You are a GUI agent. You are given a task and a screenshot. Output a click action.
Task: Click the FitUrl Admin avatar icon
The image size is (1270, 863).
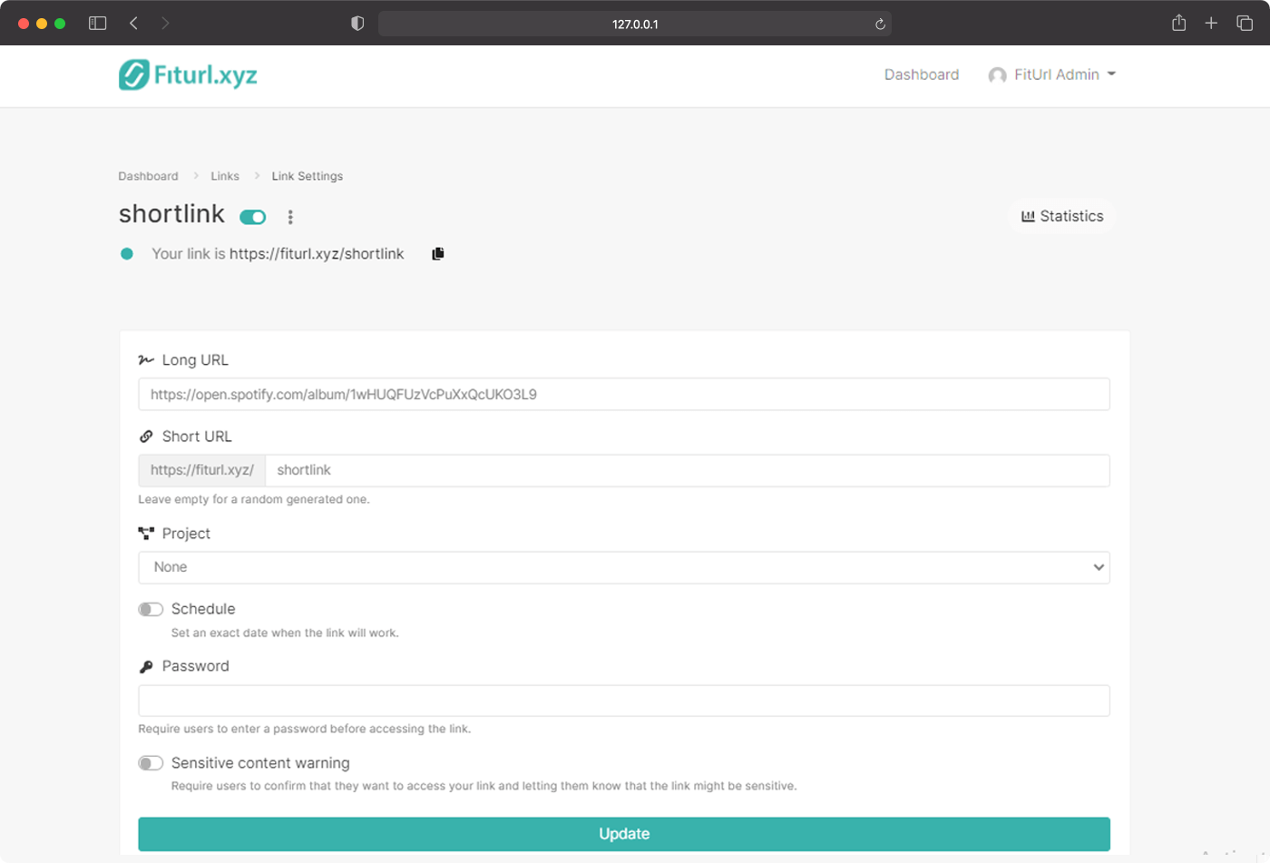pos(997,75)
